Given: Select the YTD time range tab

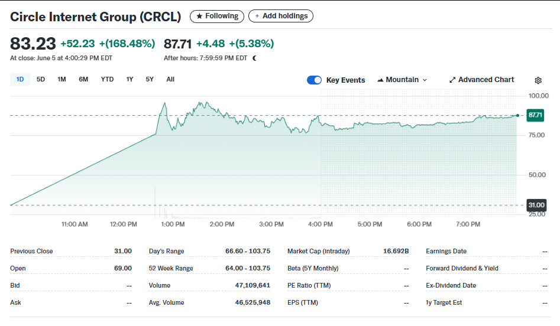Looking at the screenshot, I should coord(107,79).
